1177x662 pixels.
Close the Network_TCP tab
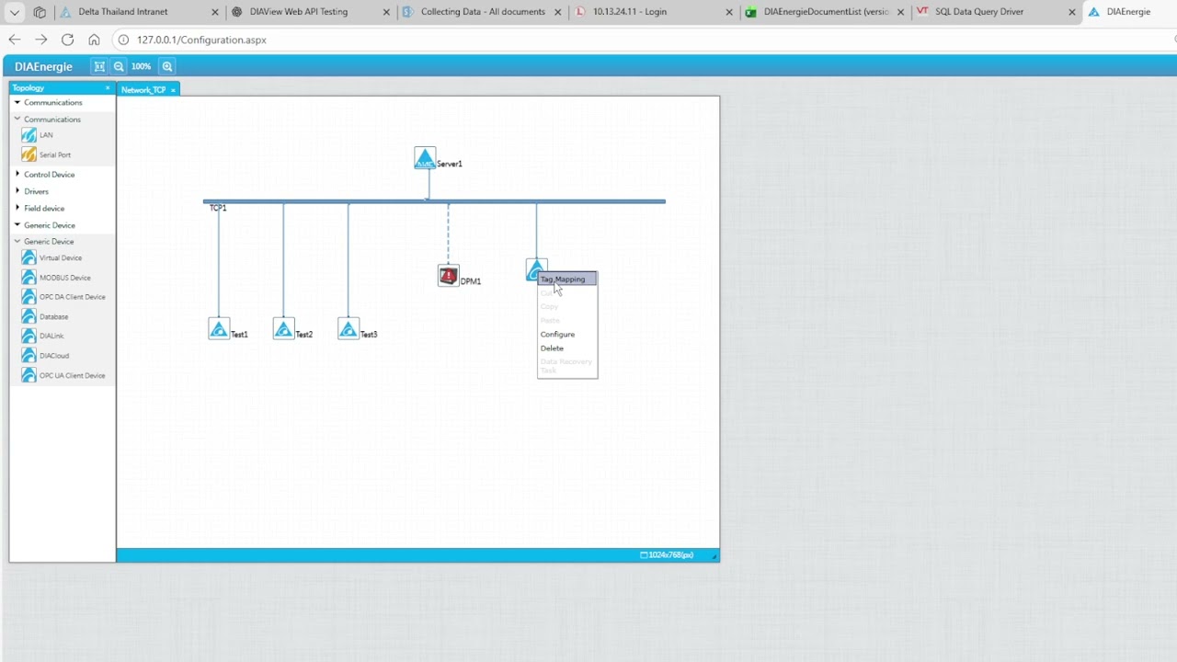(173, 90)
